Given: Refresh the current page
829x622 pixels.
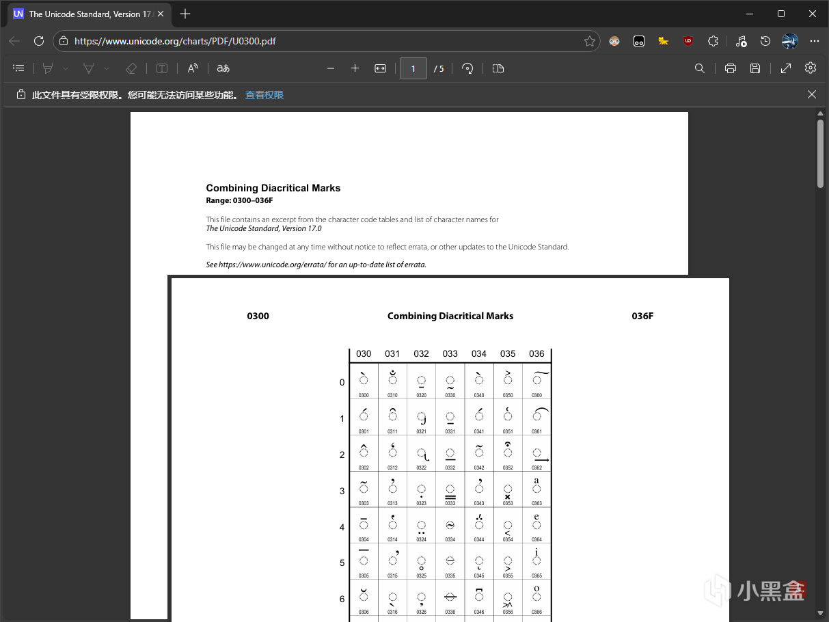Looking at the screenshot, I should 39,41.
